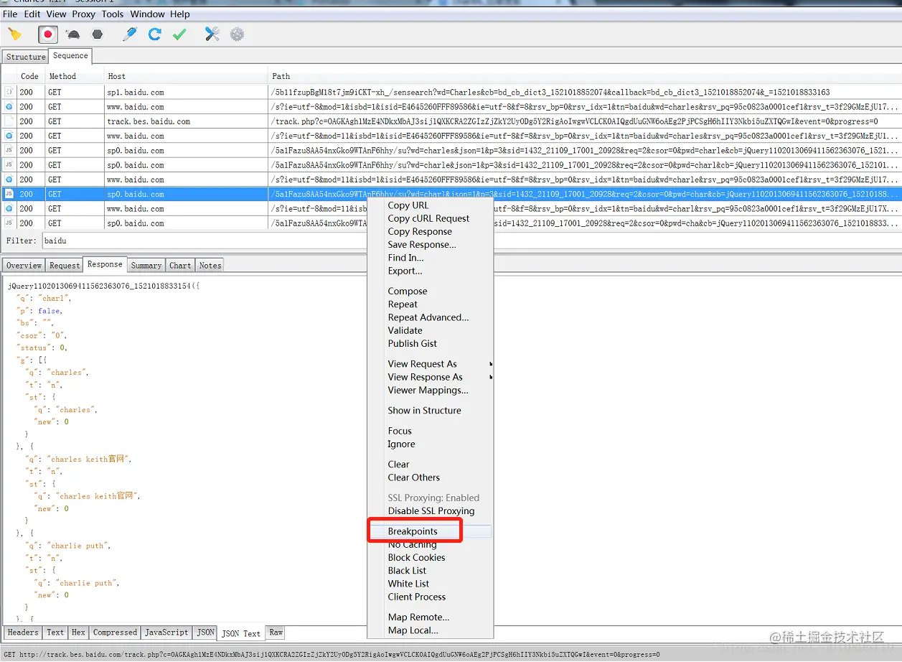The height and width of the screenshot is (662, 902).
Task: Toggle the hexagon Breakpoints toolbar icon
Action: coord(97,34)
